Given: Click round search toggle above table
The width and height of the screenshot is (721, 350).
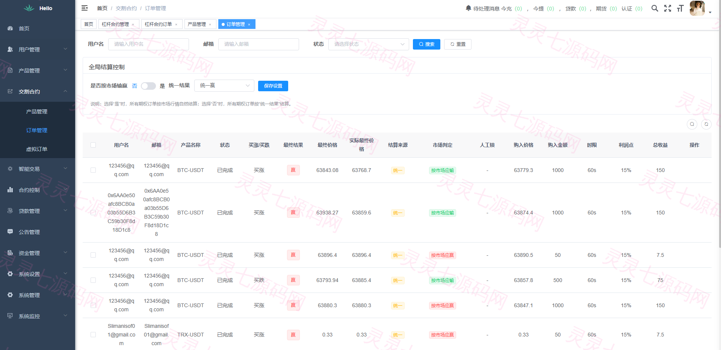Looking at the screenshot, I should pos(692,124).
